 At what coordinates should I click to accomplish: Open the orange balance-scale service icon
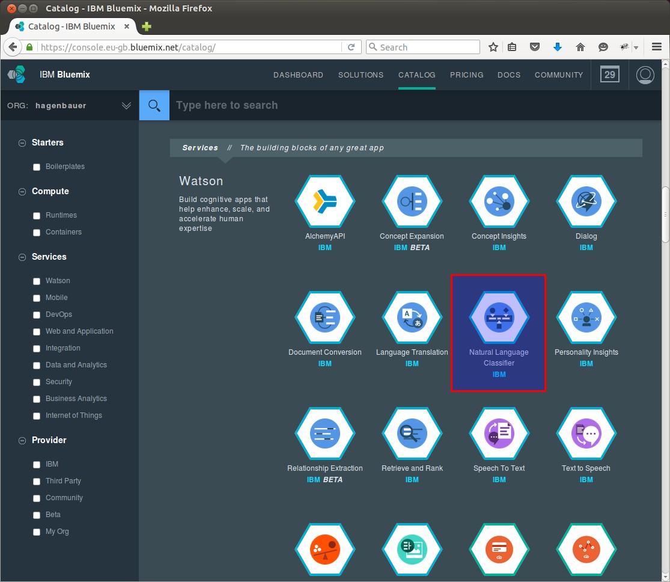click(324, 550)
